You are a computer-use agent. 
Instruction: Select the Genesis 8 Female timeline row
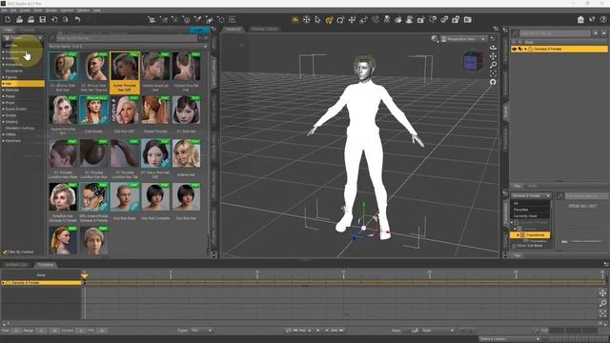(41, 283)
